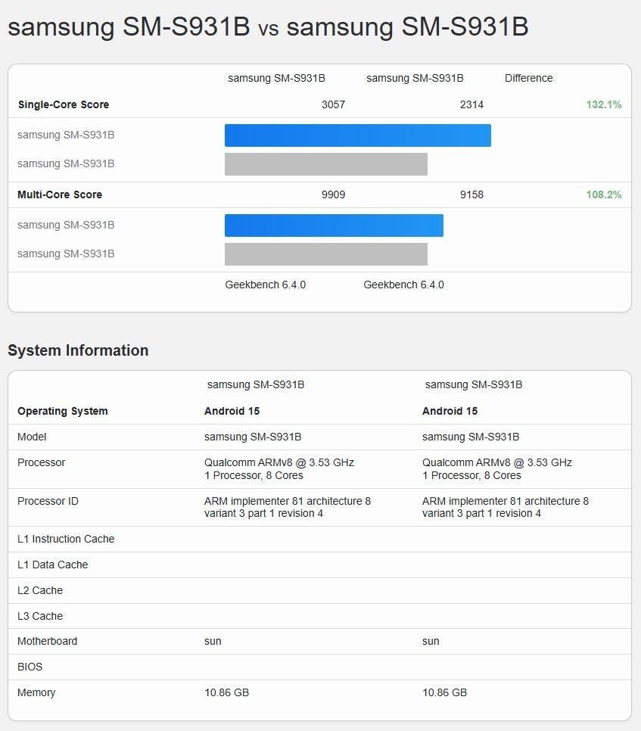The width and height of the screenshot is (641, 731).
Task: Click the Memory row label
Action: tap(36, 692)
